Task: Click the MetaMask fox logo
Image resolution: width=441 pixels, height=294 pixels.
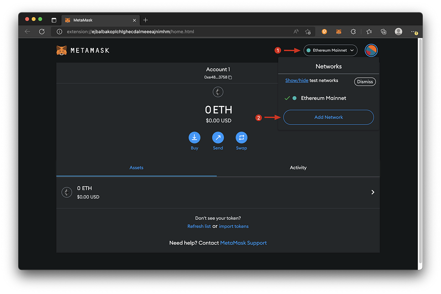Action: pos(62,51)
